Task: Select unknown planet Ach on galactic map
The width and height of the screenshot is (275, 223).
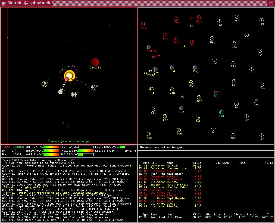Action: (237, 17)
